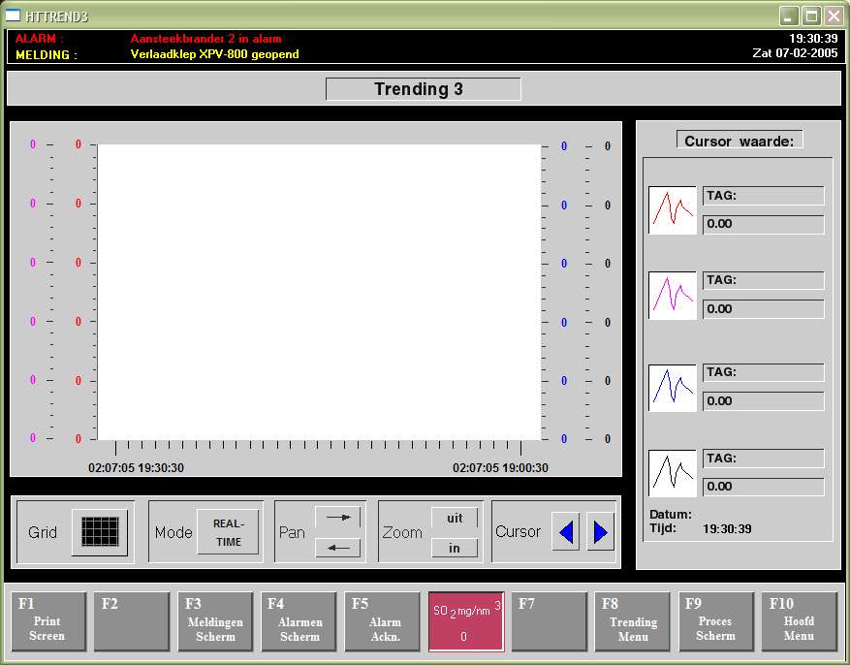Click the F1 Print Screen key
Viewport: 850px width, 665px height.
47,621
